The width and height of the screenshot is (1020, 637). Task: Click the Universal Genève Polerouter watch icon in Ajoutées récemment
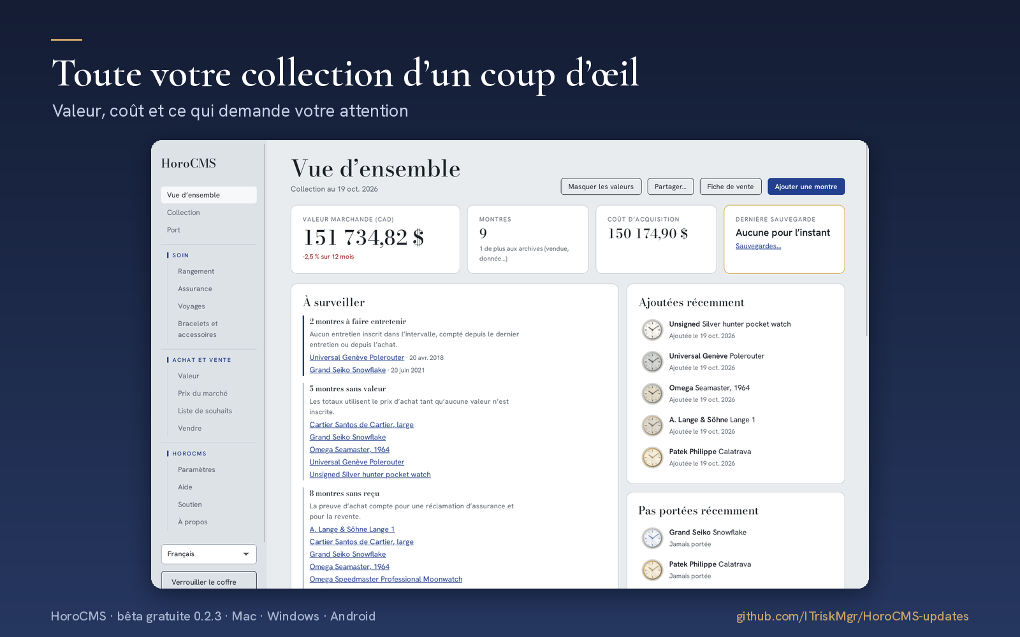652,362
